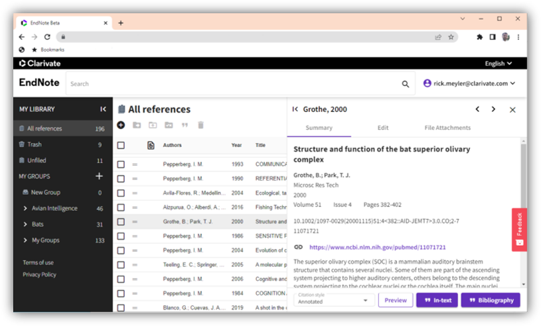Screen dimensions: 541x326
Task: Click the third gray folder toolbar icon
Action: 169,125
